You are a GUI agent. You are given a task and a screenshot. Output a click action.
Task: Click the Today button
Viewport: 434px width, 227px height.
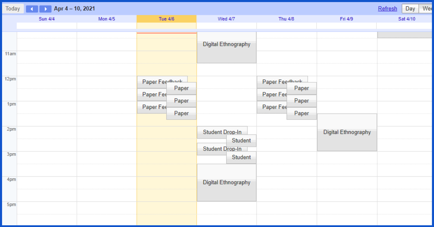tap(13, 9)
